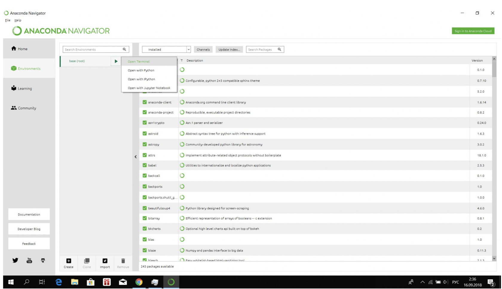The image size is (502, 289).
Task: Uncheck the asn1crypto package checkbox
Action: click(x=145, y=123)
